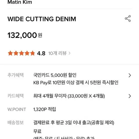Image resolution: width=139 pixels, height=139 pixels.
Task: Click the first orange rating star
Action: (x=10, y=53)
